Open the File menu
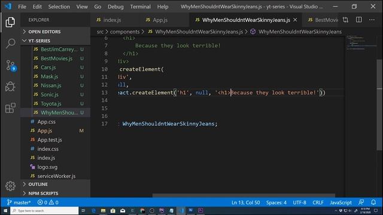 coord(22,7)
